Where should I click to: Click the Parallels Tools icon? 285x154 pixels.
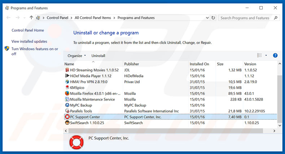(x=67, y=111)
